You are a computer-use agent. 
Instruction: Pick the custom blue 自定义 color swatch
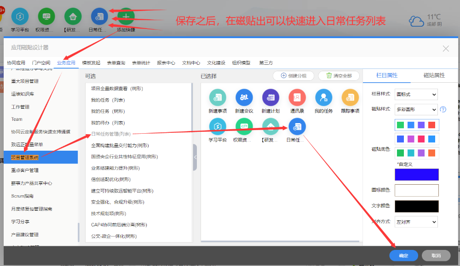tap(416, 175)
